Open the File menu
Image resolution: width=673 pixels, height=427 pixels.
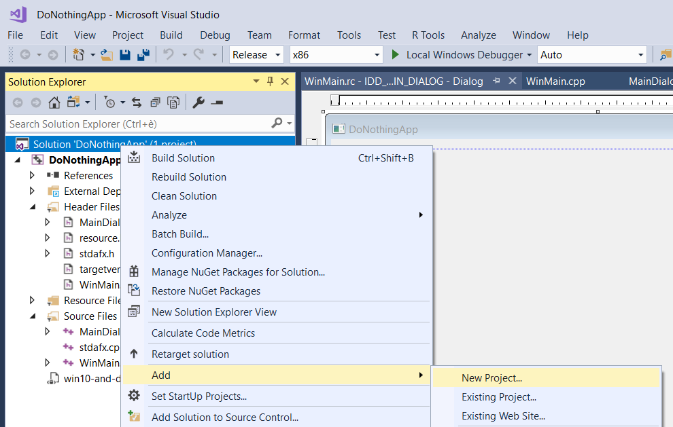[16, 35]
